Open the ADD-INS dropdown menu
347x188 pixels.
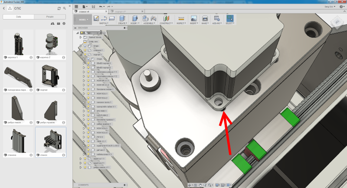click(x=217, y=23)
